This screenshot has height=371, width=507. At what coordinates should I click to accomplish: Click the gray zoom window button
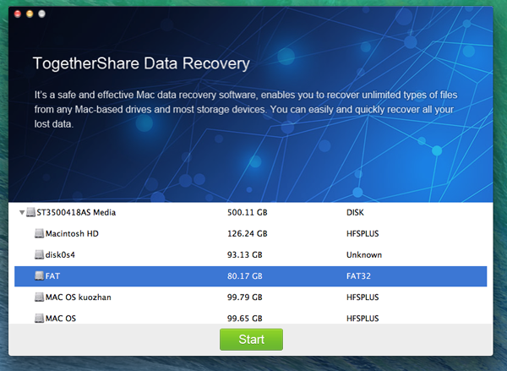point(41,14)
